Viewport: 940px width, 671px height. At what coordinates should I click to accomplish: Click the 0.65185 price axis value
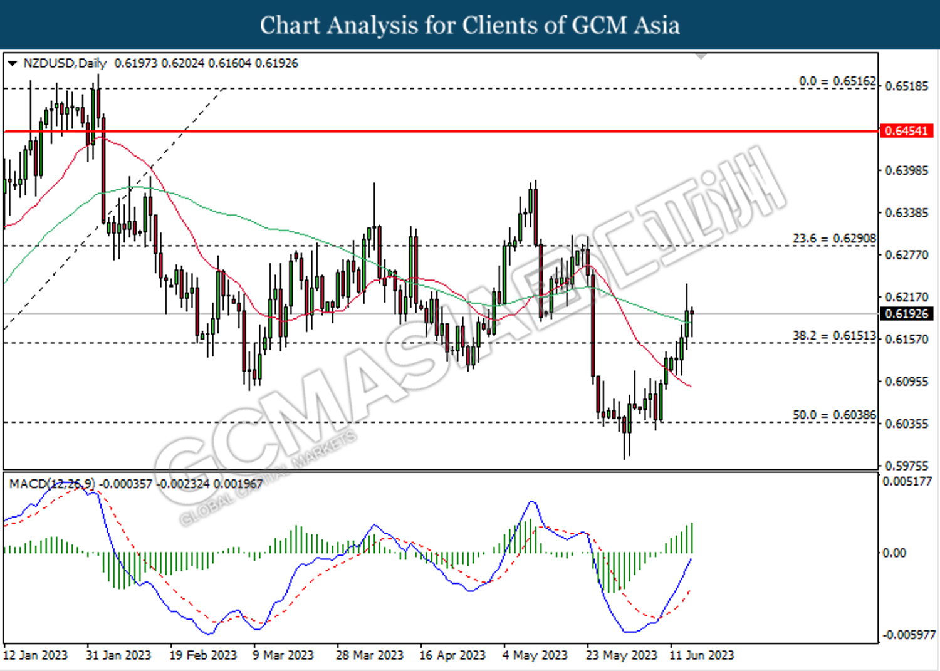[906, 86]
